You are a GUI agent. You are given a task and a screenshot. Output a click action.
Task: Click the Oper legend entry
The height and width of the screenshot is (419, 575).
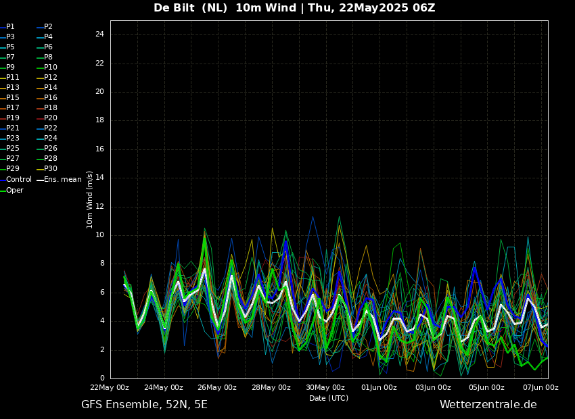pos(14,191)
